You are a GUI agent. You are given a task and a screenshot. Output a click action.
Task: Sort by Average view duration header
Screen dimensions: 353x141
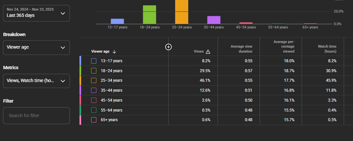(241, 49)
